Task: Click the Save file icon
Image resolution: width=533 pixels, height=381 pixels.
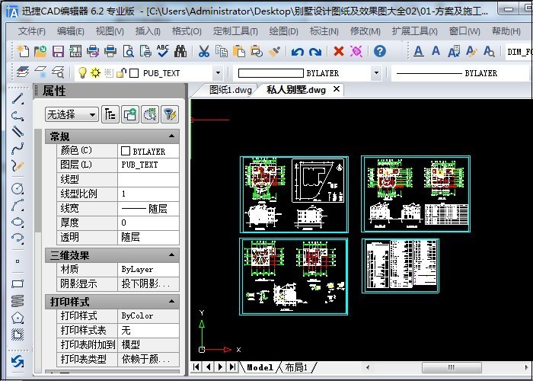Action: [x=57, y=52]
